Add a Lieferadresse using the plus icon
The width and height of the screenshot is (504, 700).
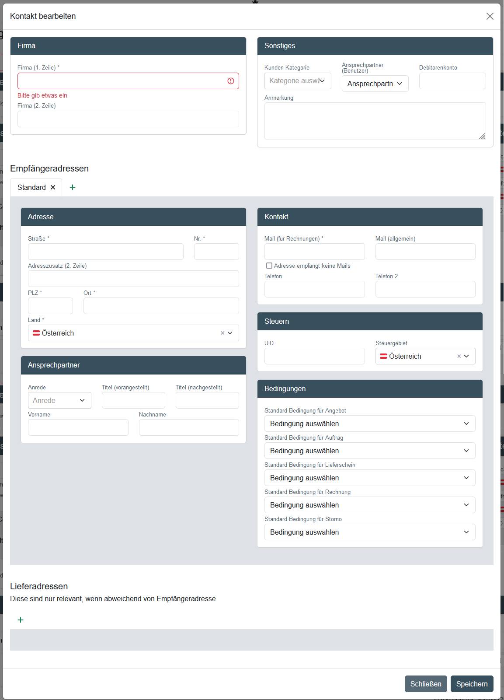tap(21, 620)
